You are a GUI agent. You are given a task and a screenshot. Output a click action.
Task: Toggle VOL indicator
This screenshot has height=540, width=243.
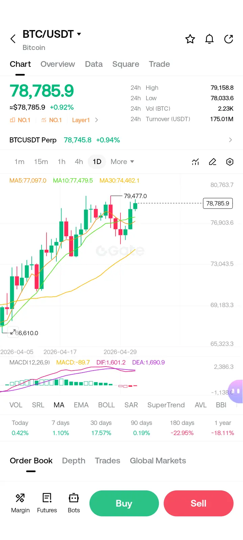16,405
